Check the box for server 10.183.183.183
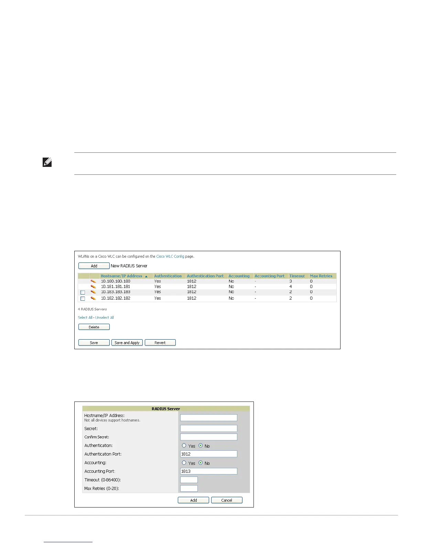The height and width of the screenshot is (545, 421). pos(83,292)
